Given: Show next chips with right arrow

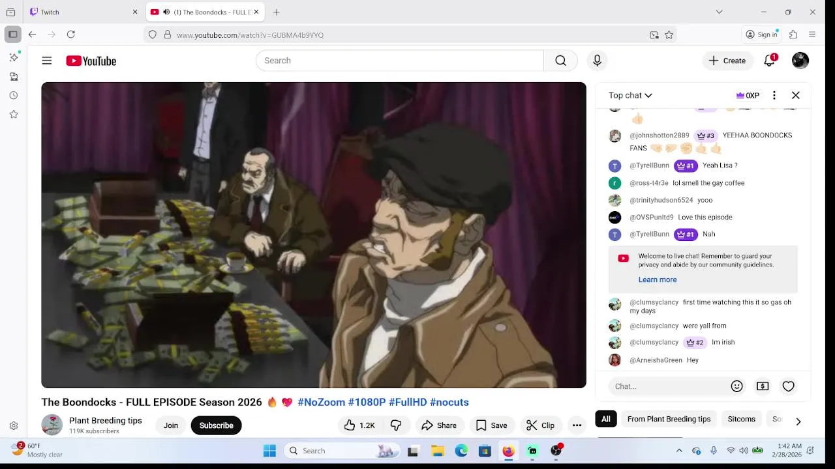Looking at the screenshot, I should tap(798, 421).
